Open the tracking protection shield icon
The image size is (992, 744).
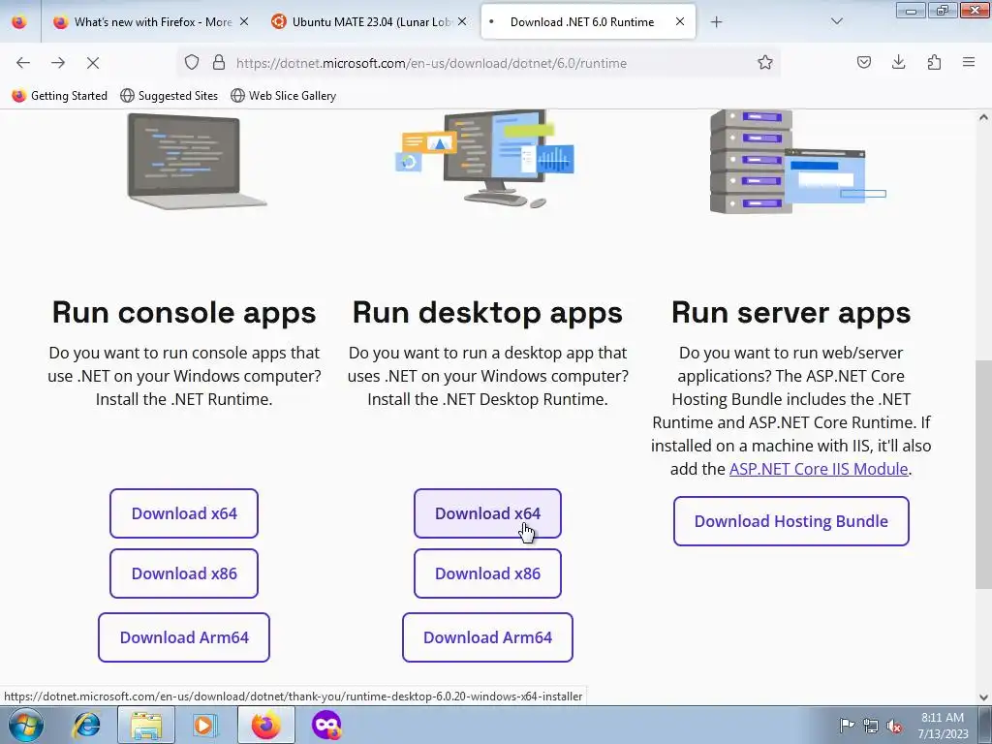point(192,63)
